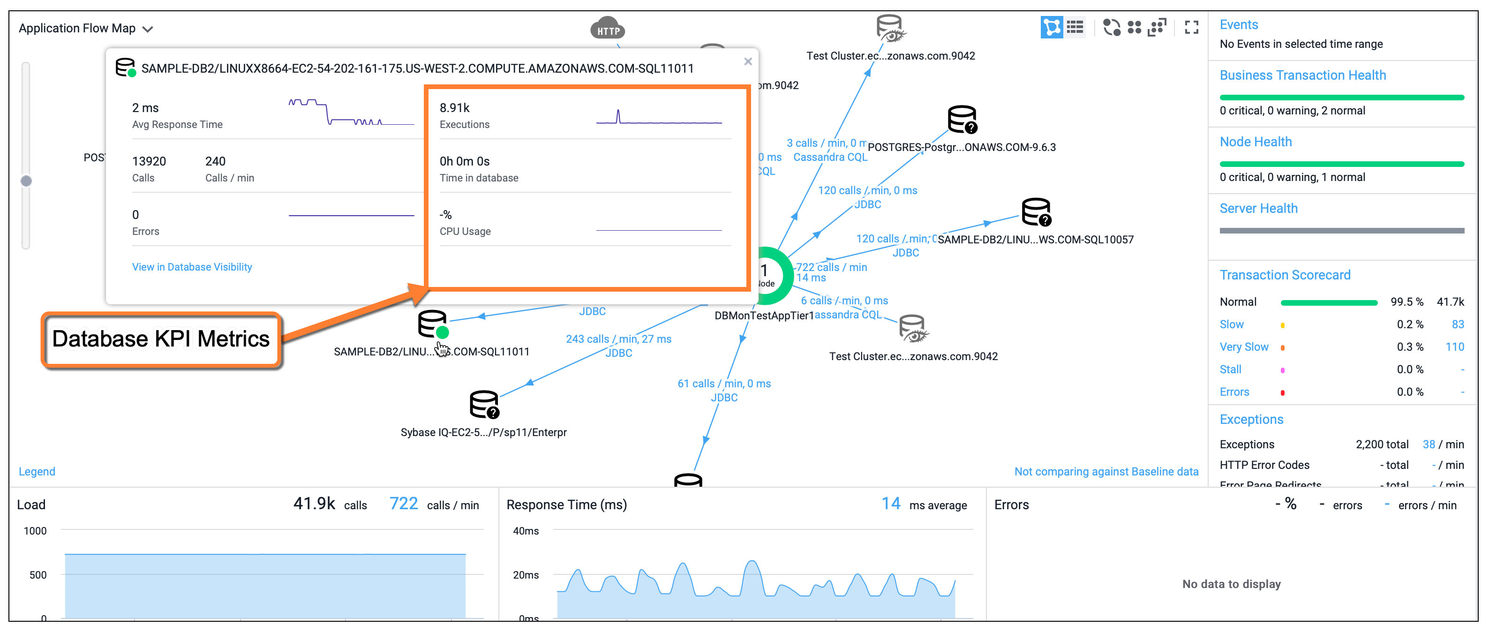Image resolution: width=1489 pixels, height=633 pixels.
Task: Select SAMPLE-DB2 SQL10057 database icon
Action: [x=1037, y=211]
